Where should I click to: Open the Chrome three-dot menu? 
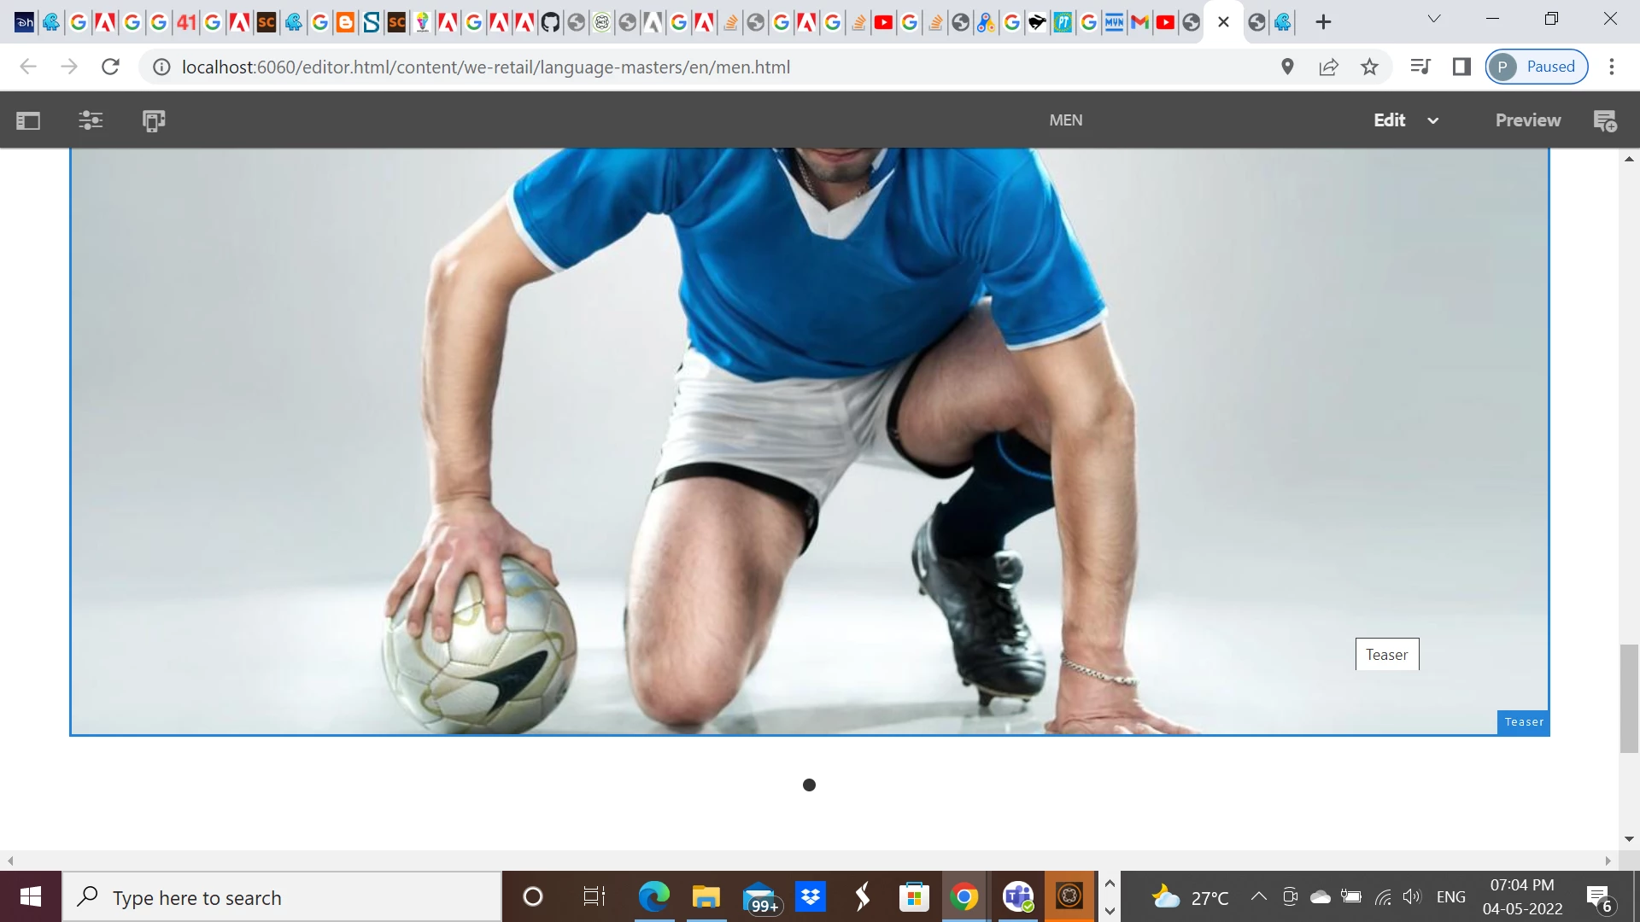1611,67
